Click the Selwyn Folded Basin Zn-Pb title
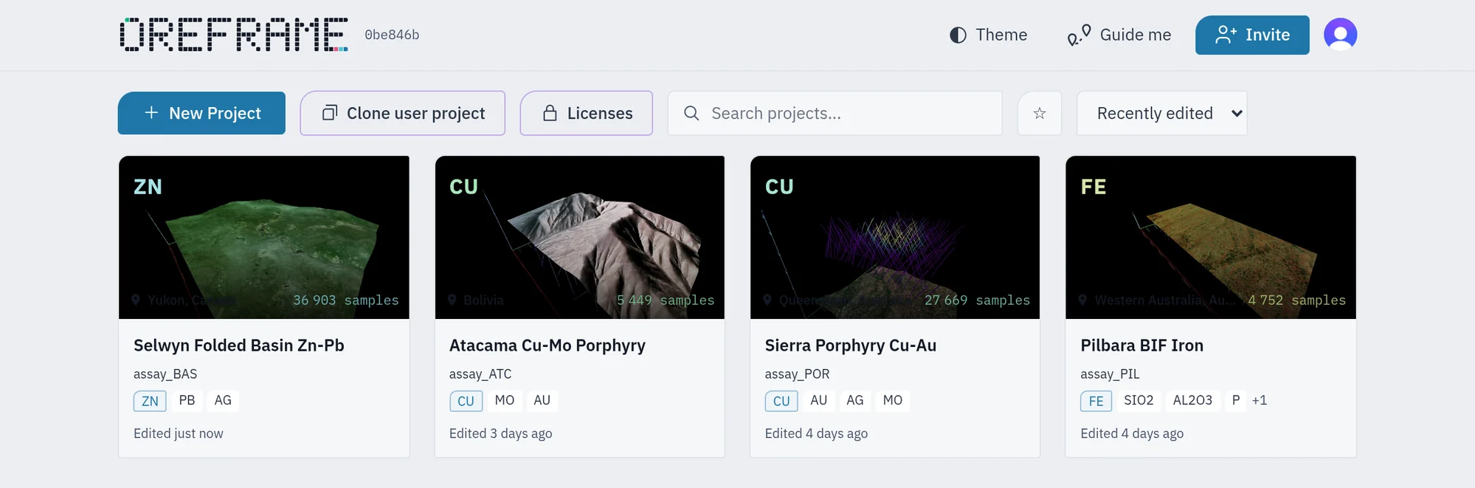Image resolution: width=1475 pixels, height=488 pixels. (239, 346)
